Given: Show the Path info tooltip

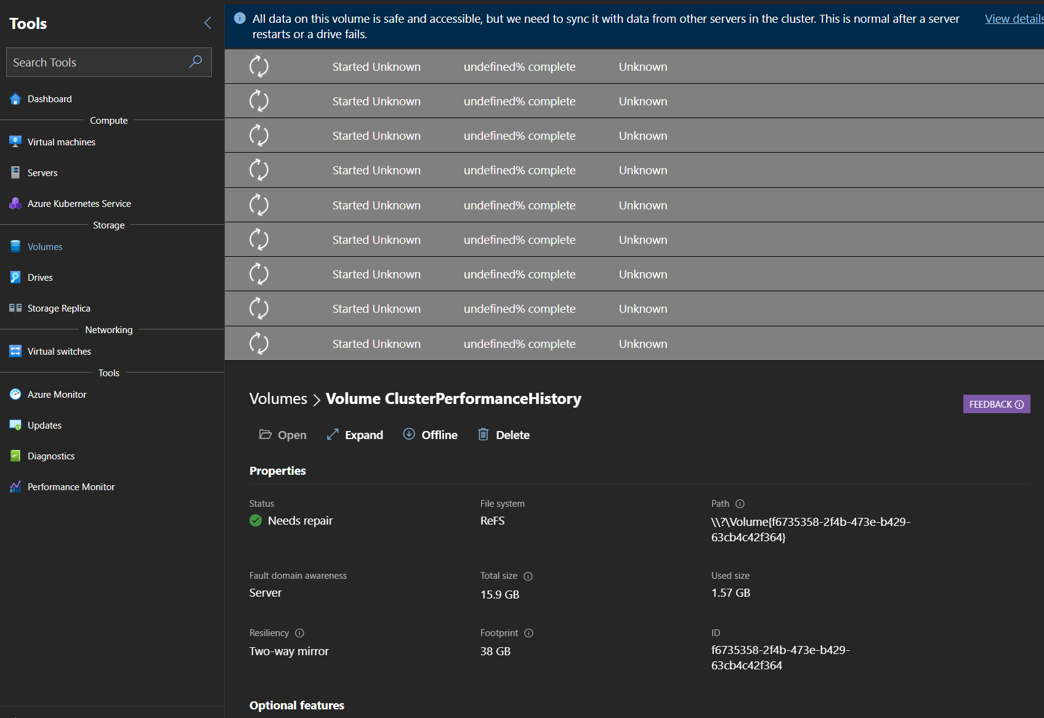Looking at the screenshot, I should (x=740, y=503).
